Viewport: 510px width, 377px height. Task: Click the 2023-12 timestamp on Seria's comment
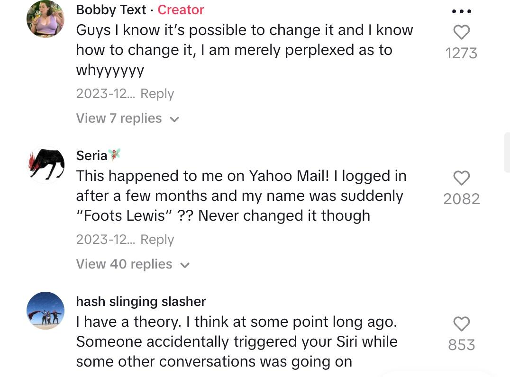tap(105, 239)
